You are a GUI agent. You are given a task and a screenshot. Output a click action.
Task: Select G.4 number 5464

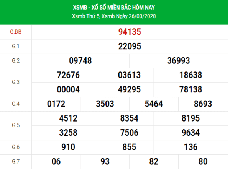154,104
